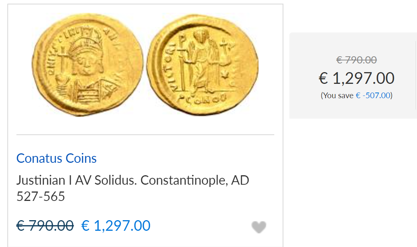
Task: Click the "527-565" date line of the title
Action: (x=41, y=196)
